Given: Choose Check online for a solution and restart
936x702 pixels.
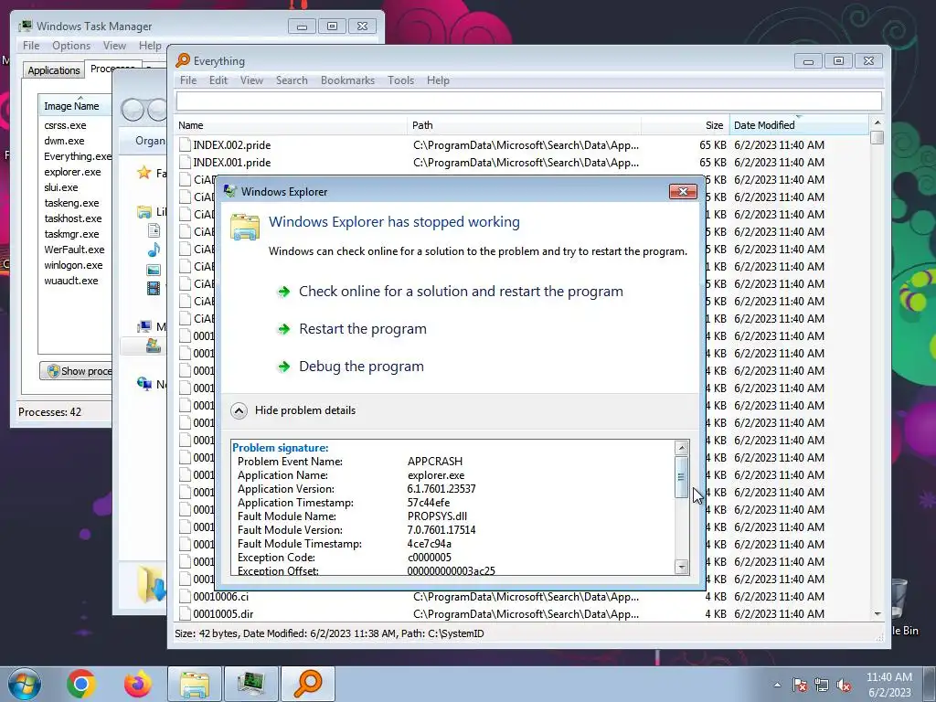Looking at the screenshot, I should click(x=461, y=292).
